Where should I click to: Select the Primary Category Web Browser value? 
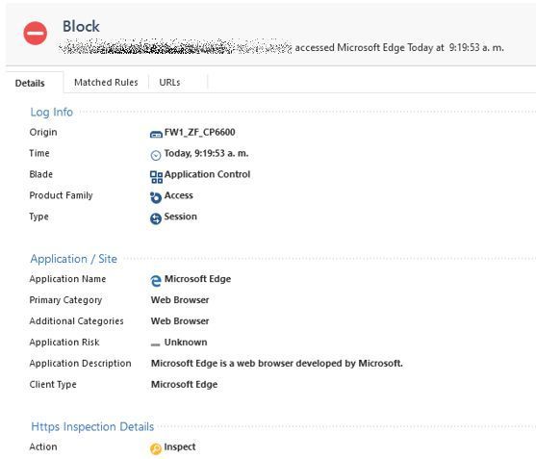point(180,300)
